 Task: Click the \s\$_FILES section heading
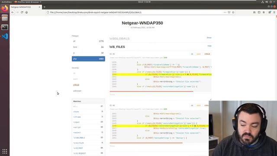point(117,47)
